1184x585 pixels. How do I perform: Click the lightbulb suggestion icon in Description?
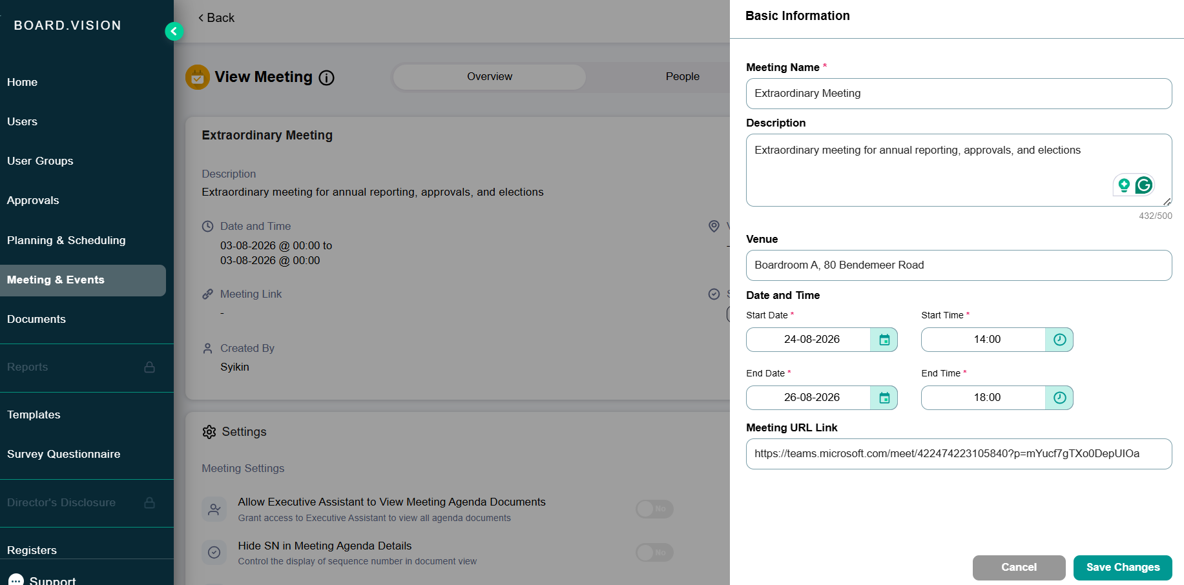(1124, 185)
